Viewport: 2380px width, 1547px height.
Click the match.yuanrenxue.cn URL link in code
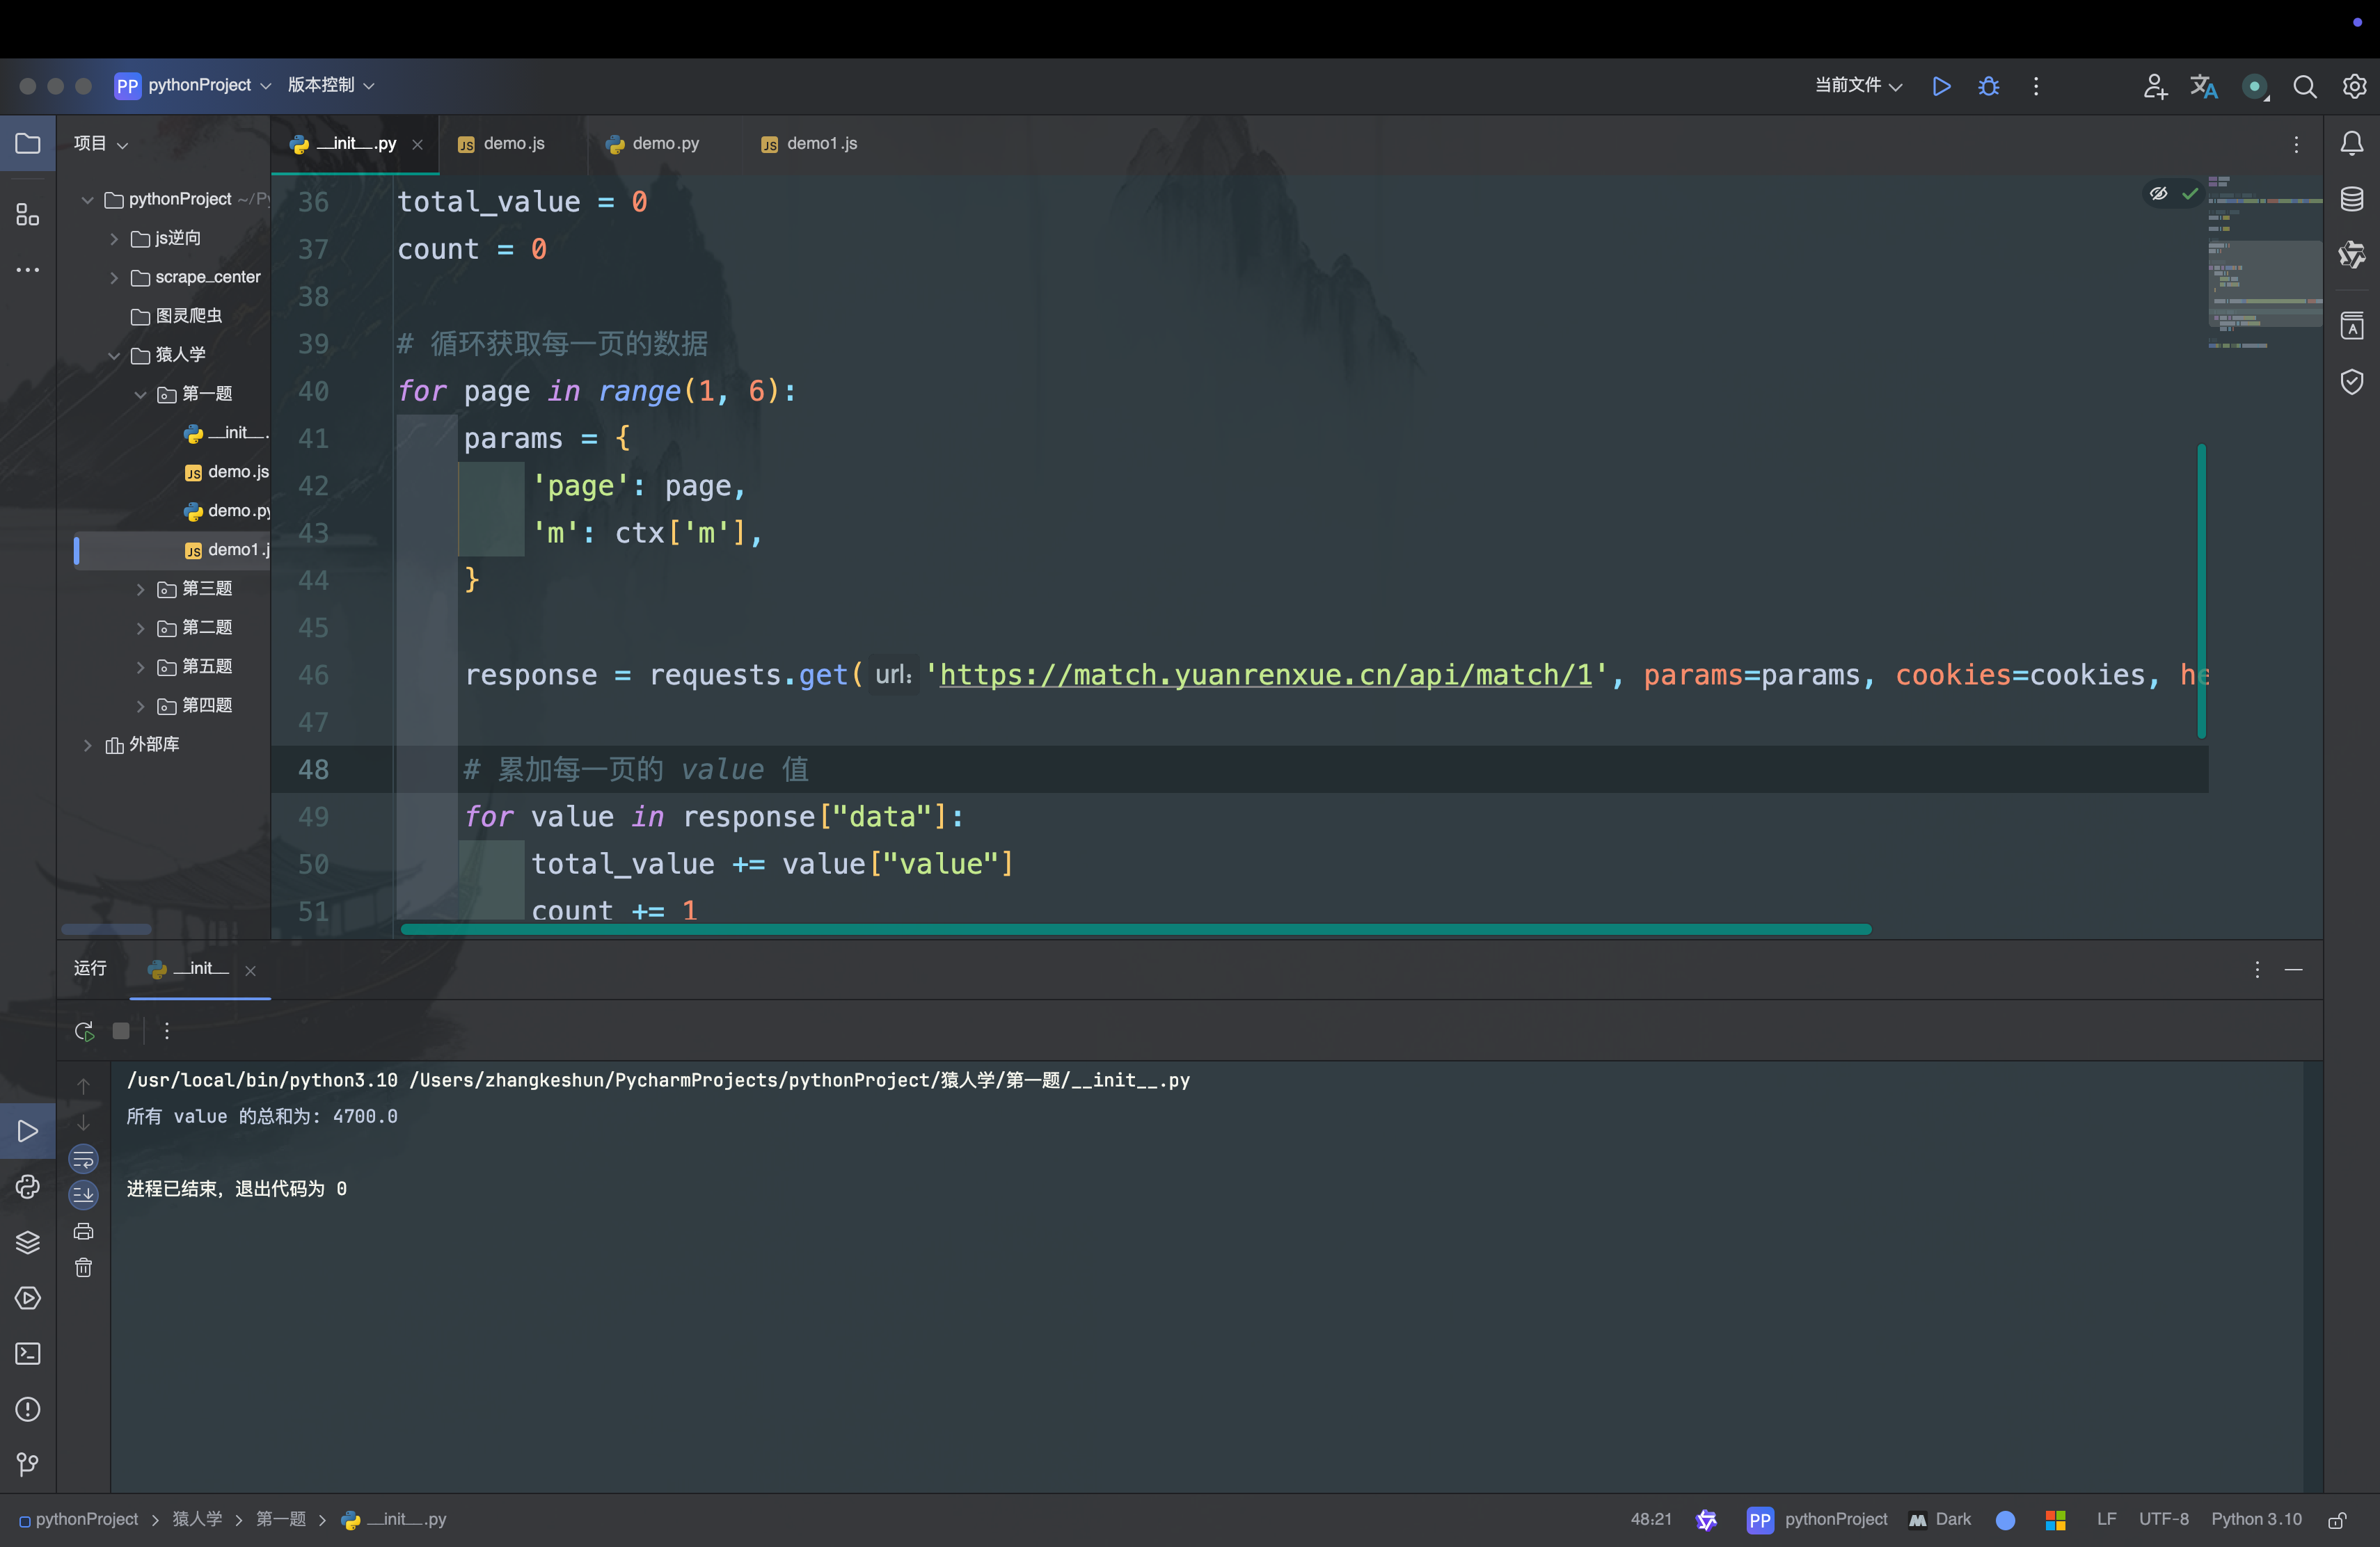[1265, 675]
